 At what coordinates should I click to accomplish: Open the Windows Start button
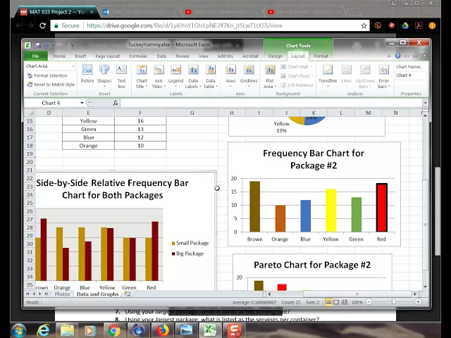coord(19,330)
